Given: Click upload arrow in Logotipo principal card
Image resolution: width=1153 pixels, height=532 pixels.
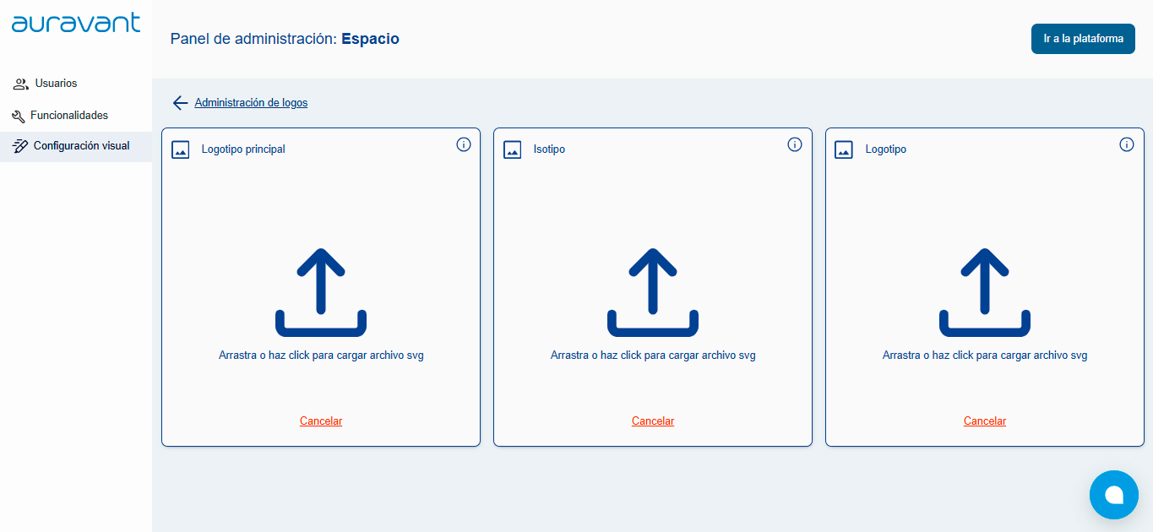Looking at the screenshot, I should click(321, 291).
